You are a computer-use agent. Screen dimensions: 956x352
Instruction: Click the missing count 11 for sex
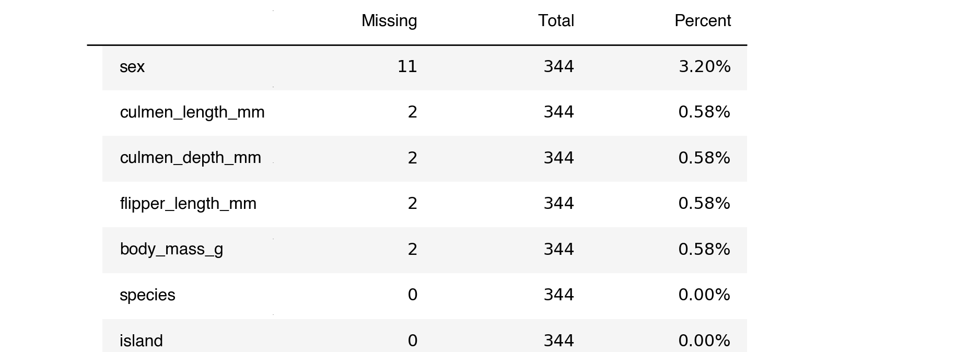click(407, 67)
